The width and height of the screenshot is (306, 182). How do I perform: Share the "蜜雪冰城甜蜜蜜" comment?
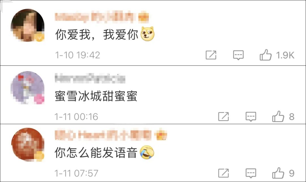point(224,117)
